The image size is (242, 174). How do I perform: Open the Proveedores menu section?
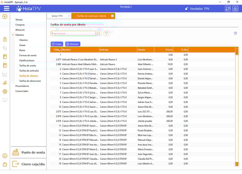click(x=22, y=86)
